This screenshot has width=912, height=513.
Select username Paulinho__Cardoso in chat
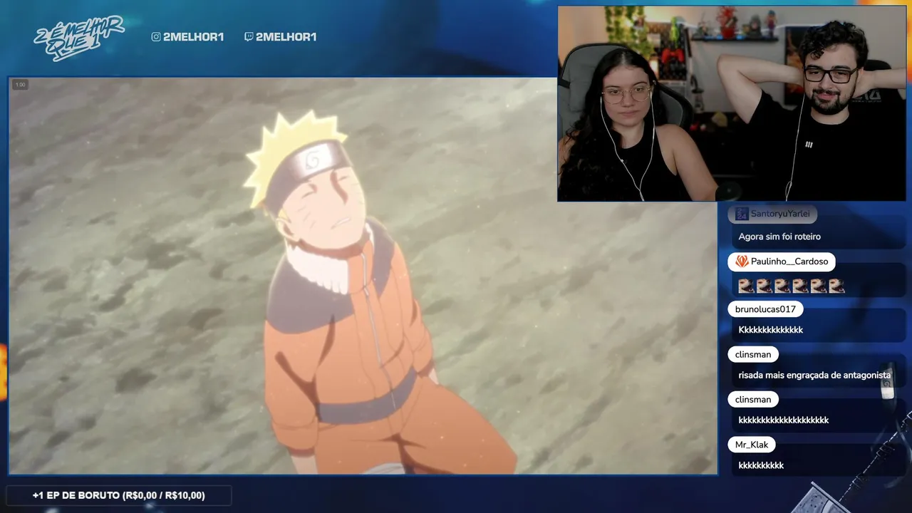tap(789, 261)
